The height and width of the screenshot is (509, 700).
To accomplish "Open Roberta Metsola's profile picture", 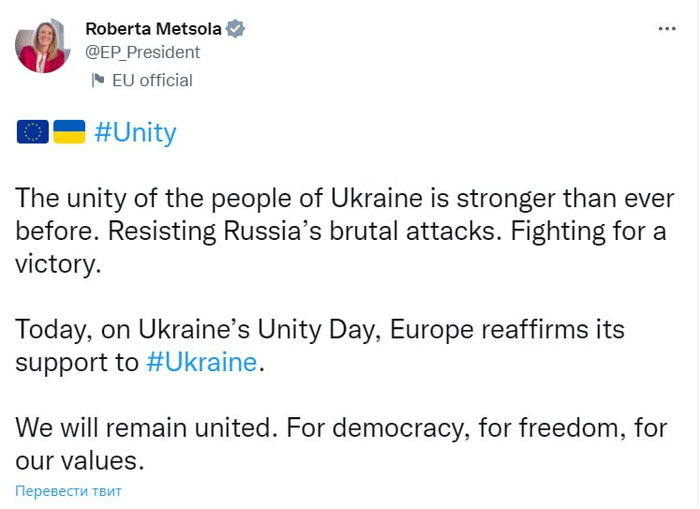I will tap(43, 45).
